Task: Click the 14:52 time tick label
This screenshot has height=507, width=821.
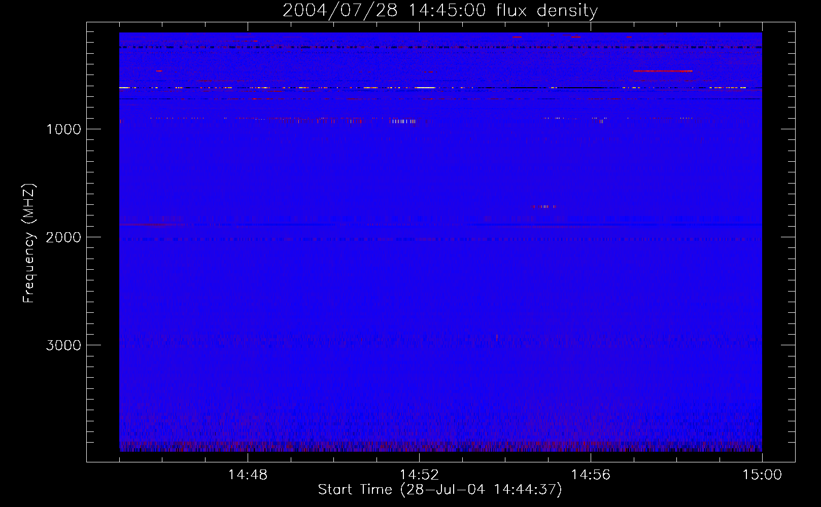Action: [x=419, y=475]
